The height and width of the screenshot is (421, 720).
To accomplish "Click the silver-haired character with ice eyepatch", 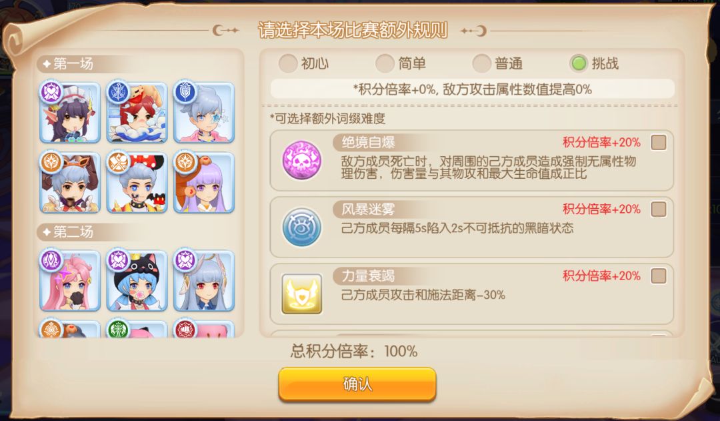I will tap(204, 113).
